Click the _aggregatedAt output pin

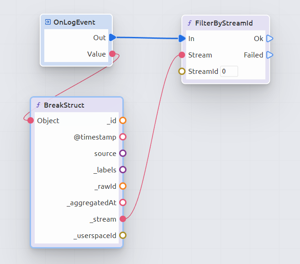pos(122,203)
